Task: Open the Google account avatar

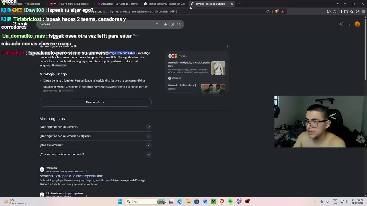Action: click(x=357, y=24)
